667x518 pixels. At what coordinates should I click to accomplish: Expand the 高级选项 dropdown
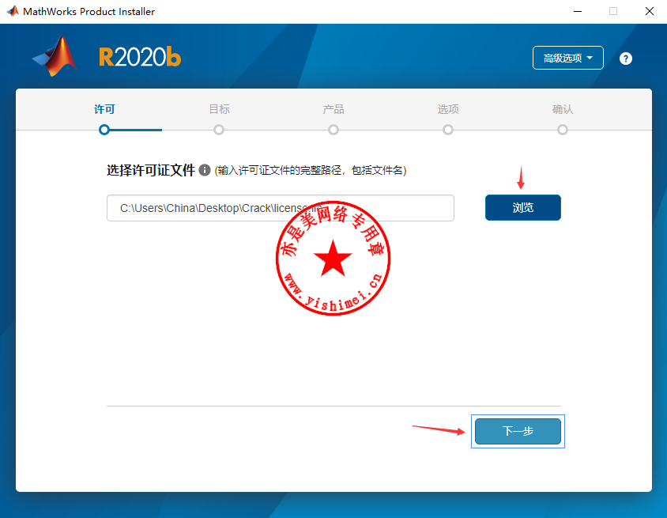568,58
